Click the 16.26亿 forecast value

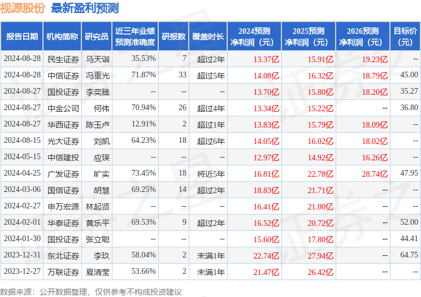pyautogui.click(x=375, y=157)
